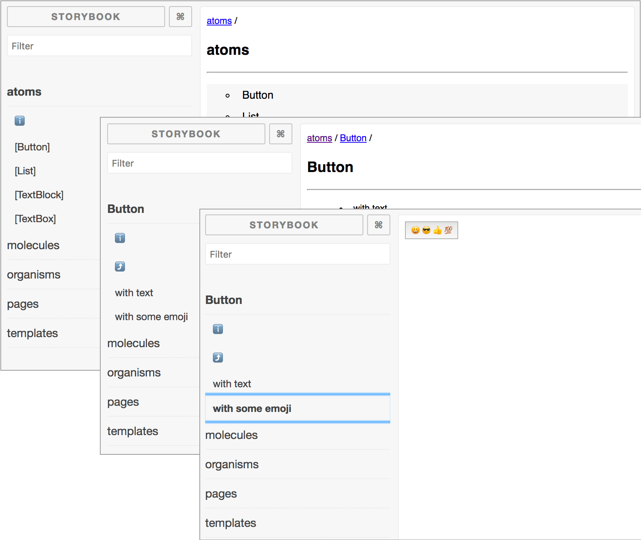
Task: Click the info icon under atoms in back window
Action: (x=20, y=121)
